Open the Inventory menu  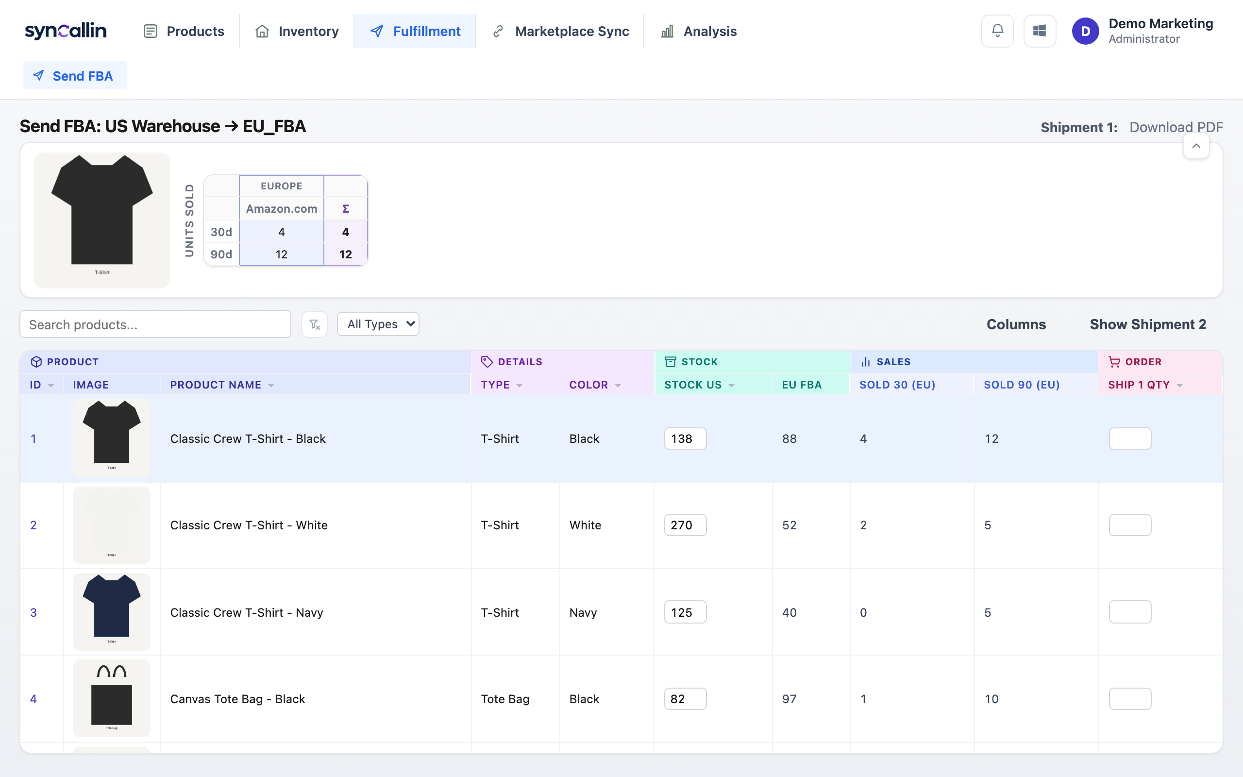pos(297,31)
